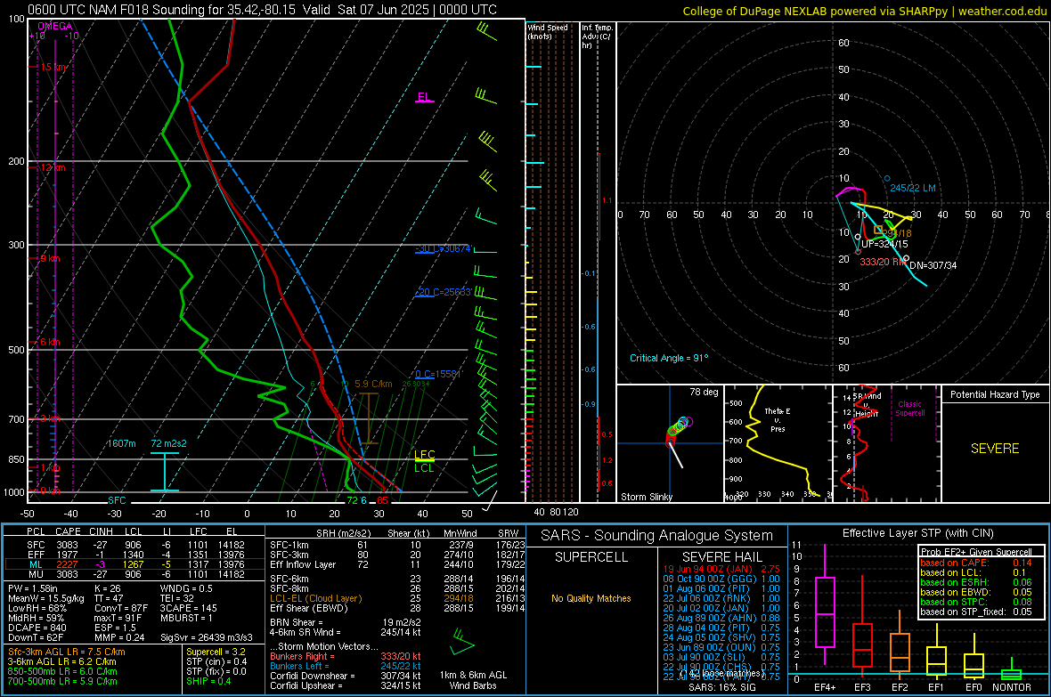Click the '333/20 RM' hodograph label

pyautogui.click(x=883, y=262)
